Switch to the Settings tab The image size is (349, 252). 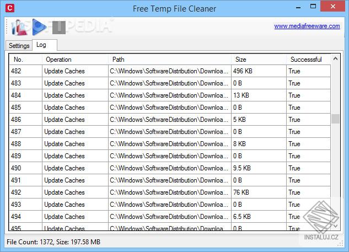point(19,46)
